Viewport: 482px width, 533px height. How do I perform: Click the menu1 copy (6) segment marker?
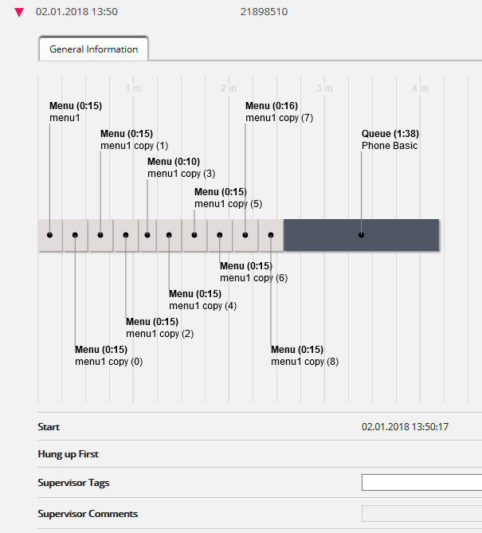220,235
